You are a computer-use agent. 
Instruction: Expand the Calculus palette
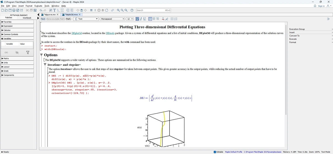tap(17, 30)
